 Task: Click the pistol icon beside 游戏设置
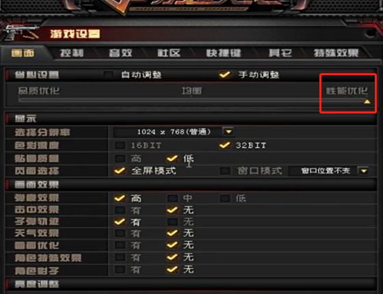click(x=21, y=32)
